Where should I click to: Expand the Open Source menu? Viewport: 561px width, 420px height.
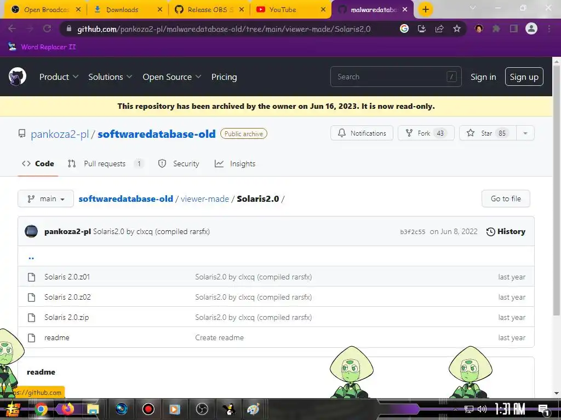click(171, 77)
